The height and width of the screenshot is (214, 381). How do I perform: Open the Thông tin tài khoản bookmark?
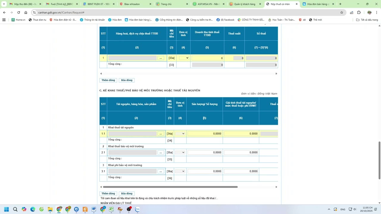[92, 20]
